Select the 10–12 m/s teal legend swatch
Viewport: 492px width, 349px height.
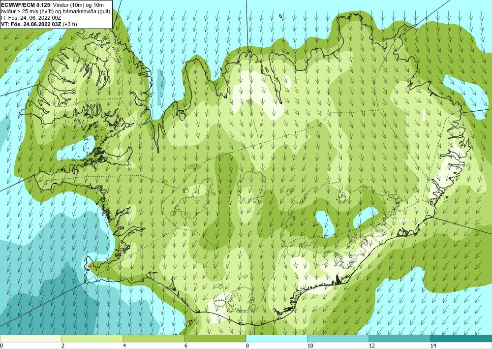coord(338,338)
